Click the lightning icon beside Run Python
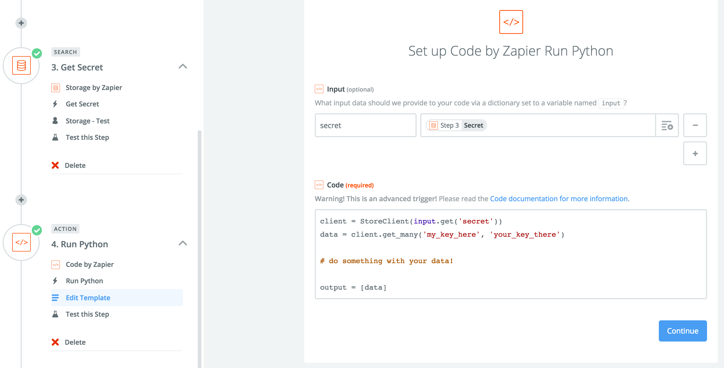 pyautogui.click(x=55, y=281)
